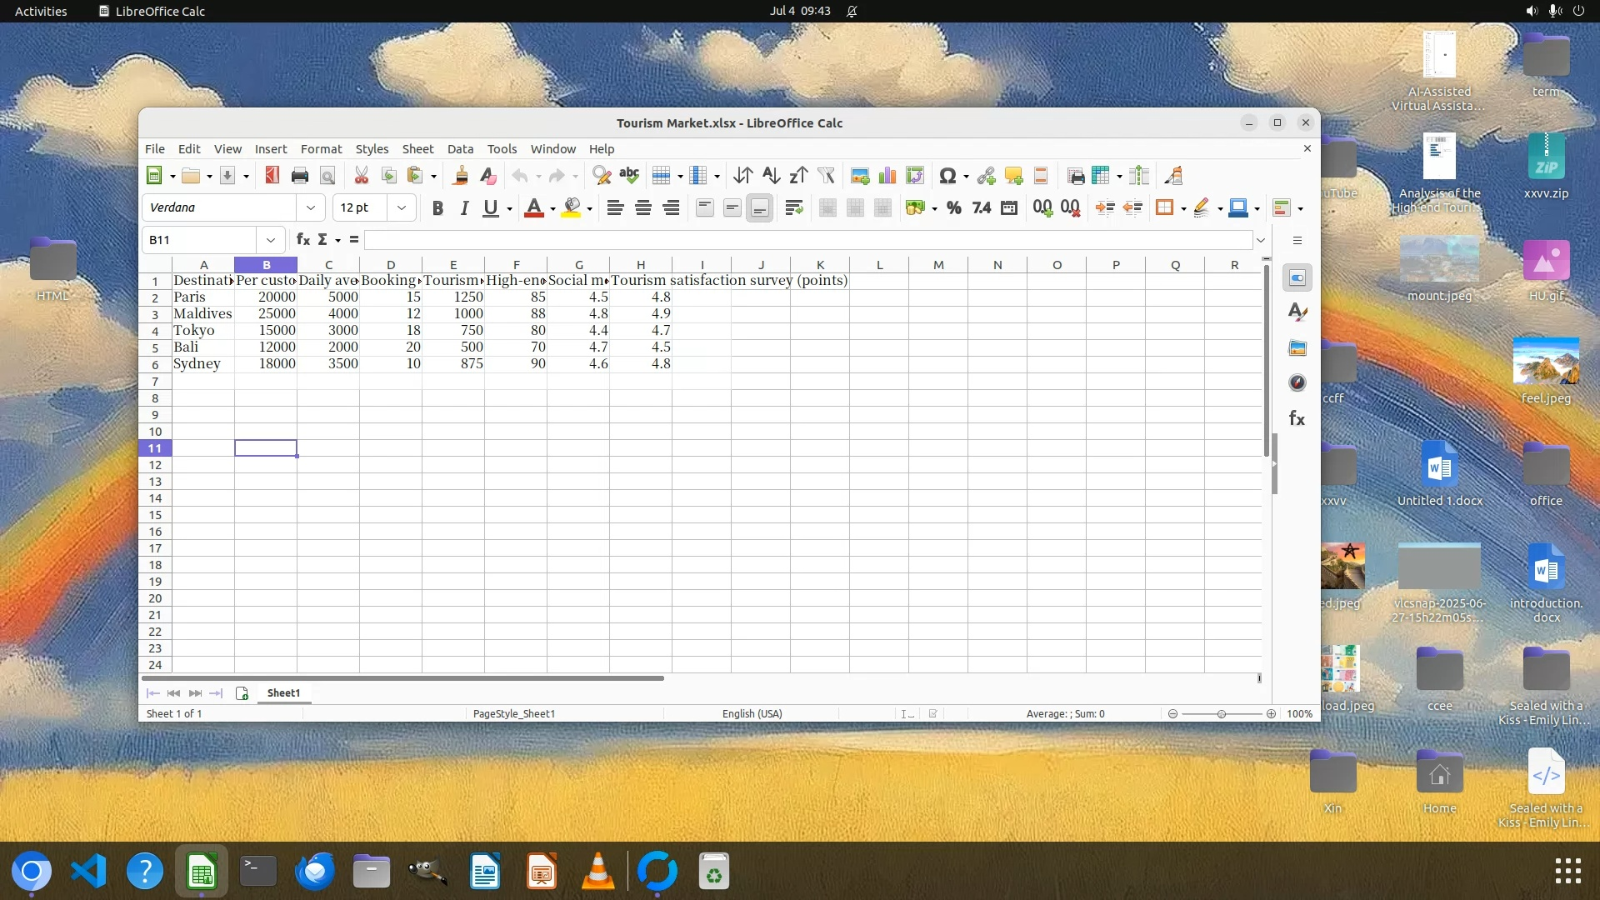1600x900 pixels.
Task: Open the Data menu
Action: pyautogui.click(x=460, y=149)
